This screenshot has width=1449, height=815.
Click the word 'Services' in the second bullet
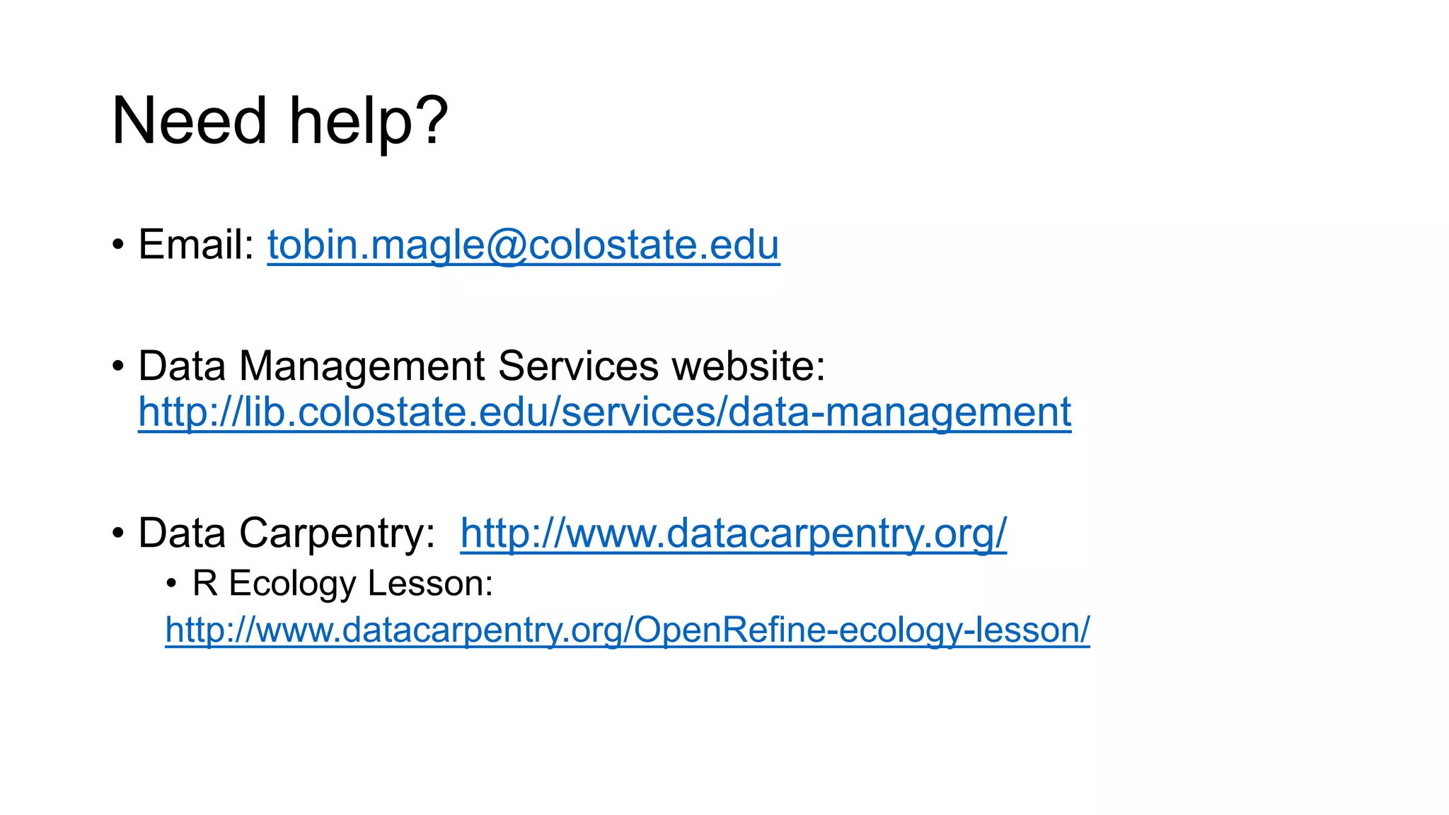tap(579, 366)
